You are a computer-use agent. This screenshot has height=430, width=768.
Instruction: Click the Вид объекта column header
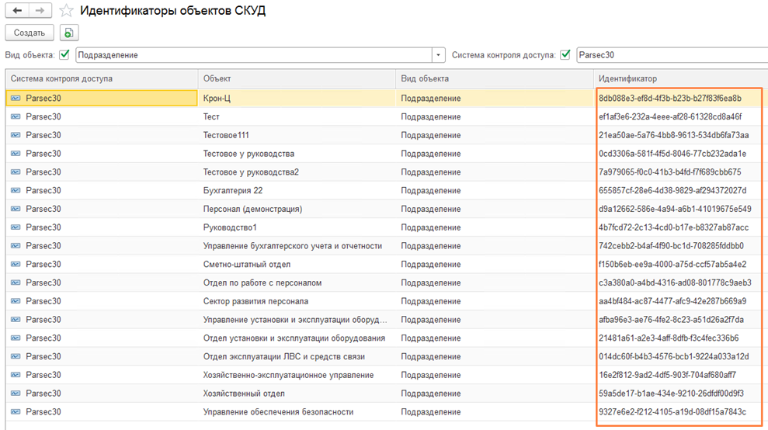coord(493,78)
